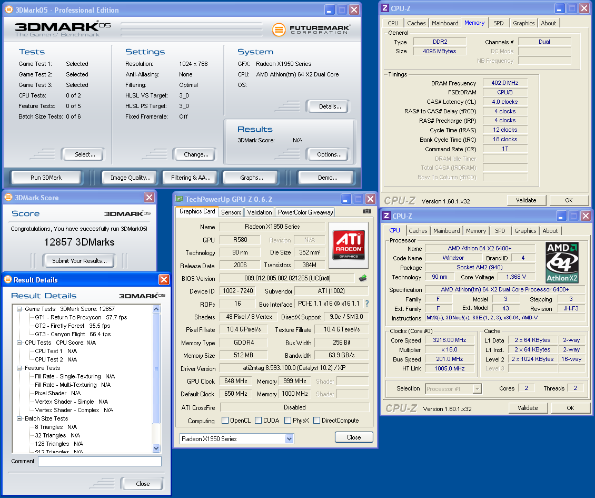Minimize the GPU-Z window
The width and height of the screenshot is (595, 498).
tap(345, 199)
